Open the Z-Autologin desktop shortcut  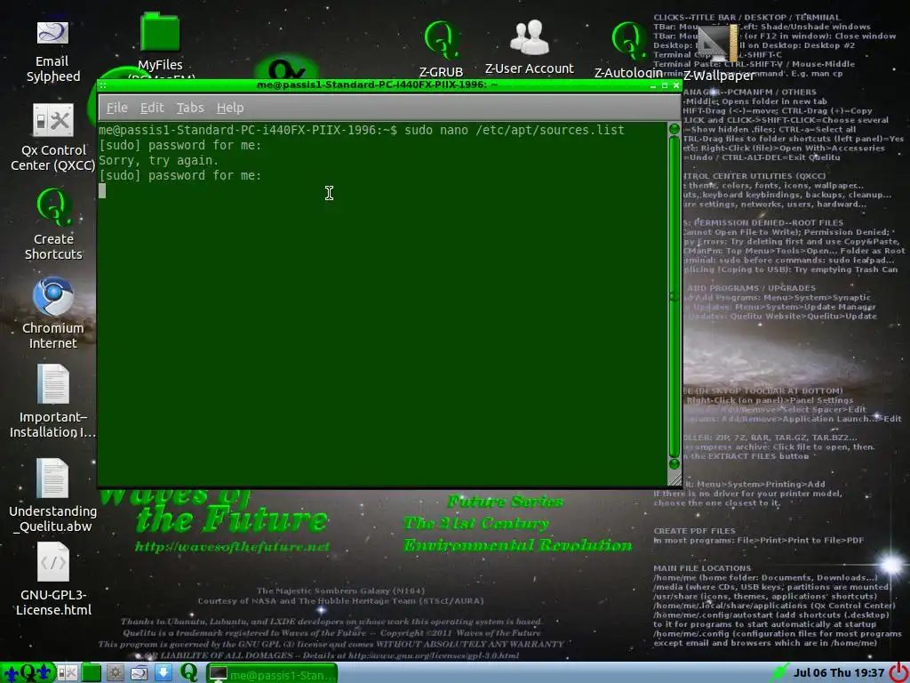coord(628,50)
